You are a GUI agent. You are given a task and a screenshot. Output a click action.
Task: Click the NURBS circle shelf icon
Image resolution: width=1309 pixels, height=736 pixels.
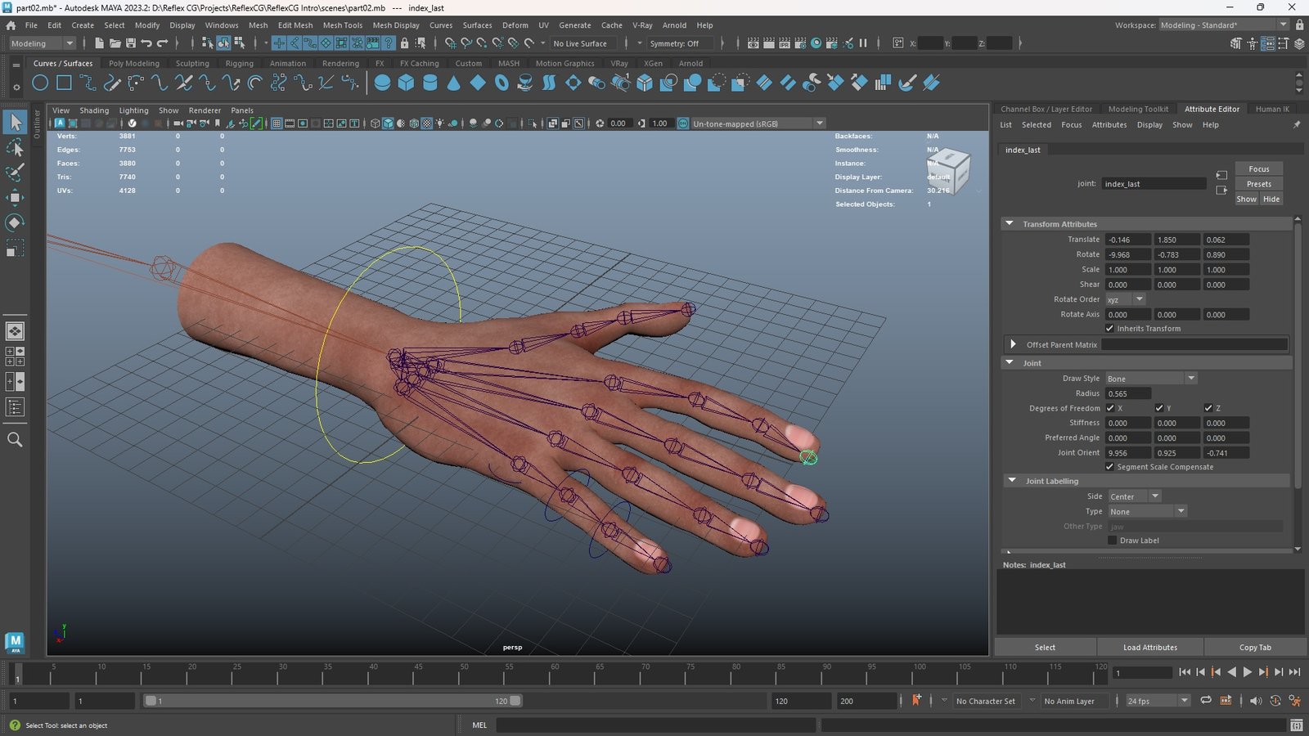(x=40, y=83)
